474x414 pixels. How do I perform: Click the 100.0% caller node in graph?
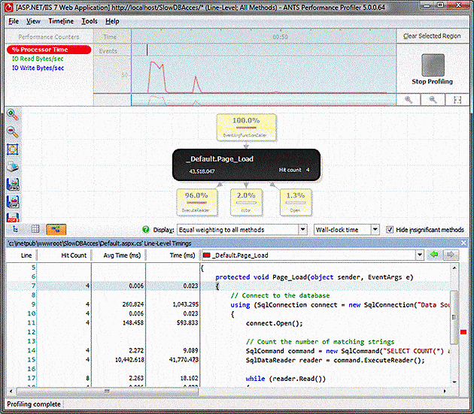(x=246, y=127)
